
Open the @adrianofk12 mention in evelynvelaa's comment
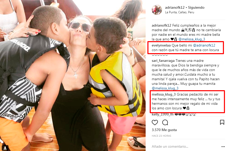click(x=204, y=45)
